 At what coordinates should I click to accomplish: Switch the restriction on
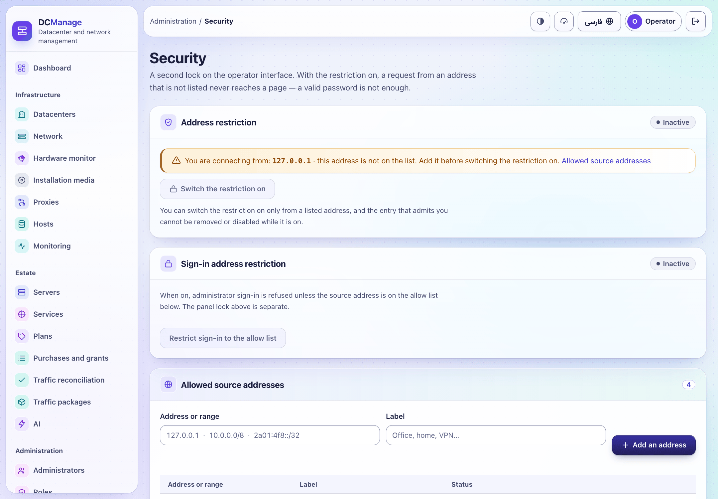click(x=217, y=189)
